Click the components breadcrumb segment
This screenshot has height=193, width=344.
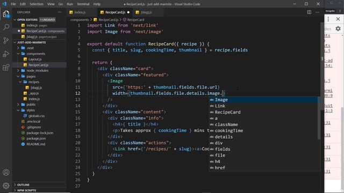pyautogui.click(x=80, y=20)
